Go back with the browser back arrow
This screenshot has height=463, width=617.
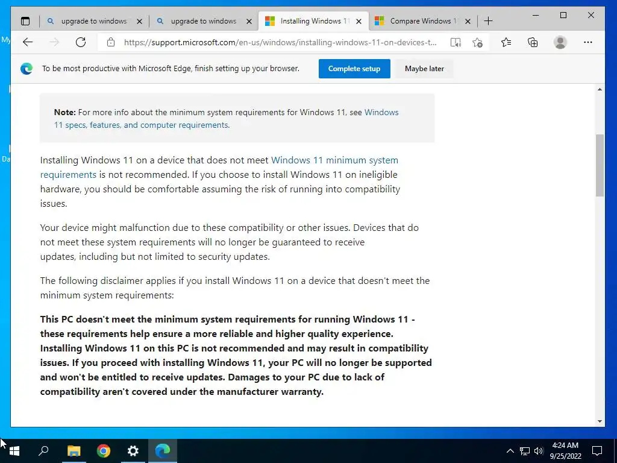tap(28, 42)
